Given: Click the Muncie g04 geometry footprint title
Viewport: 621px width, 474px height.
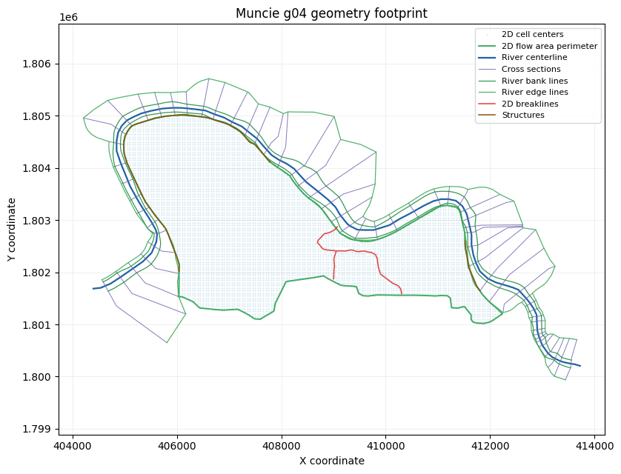Looking at the screenshot, I should (x=331, y=13).
